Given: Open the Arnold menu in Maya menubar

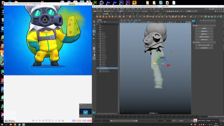Looking at the screenshot, I should (158, 9).
